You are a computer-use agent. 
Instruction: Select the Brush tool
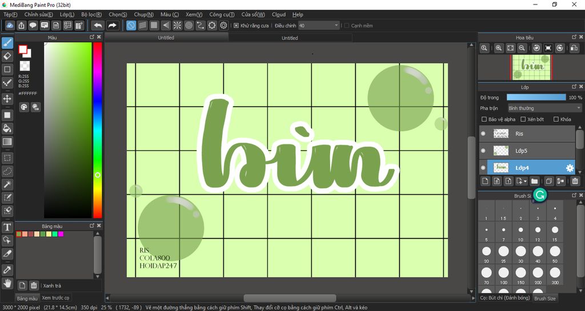(x=7, y=43)
